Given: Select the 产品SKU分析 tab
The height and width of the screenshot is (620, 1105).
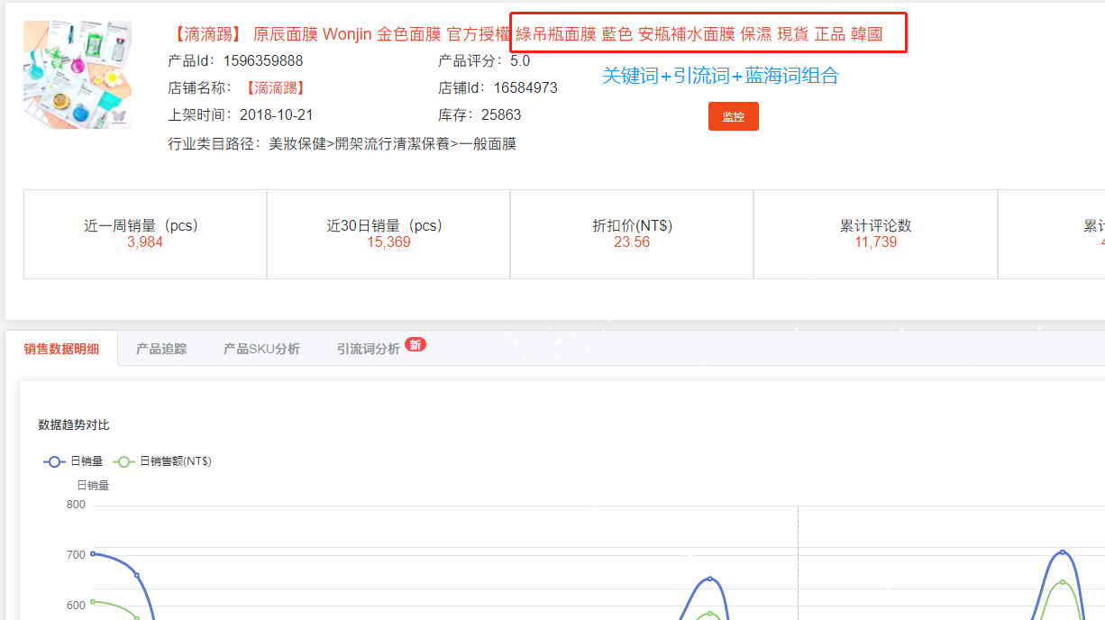Looking at the screenshot, I should (x=261, y=349).
